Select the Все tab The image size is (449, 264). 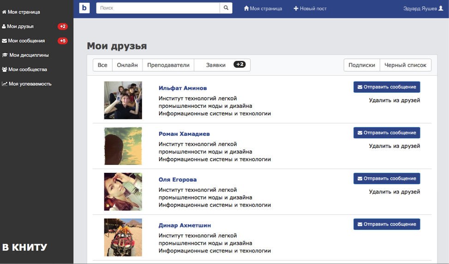(x=102, y=65)
